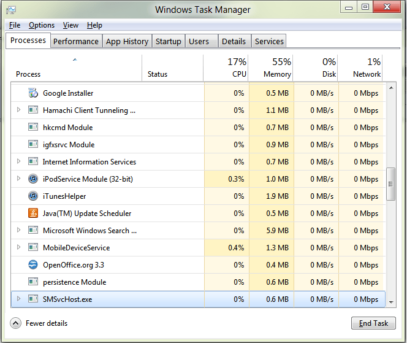Select the persistence Module row text

coord(75,282)
